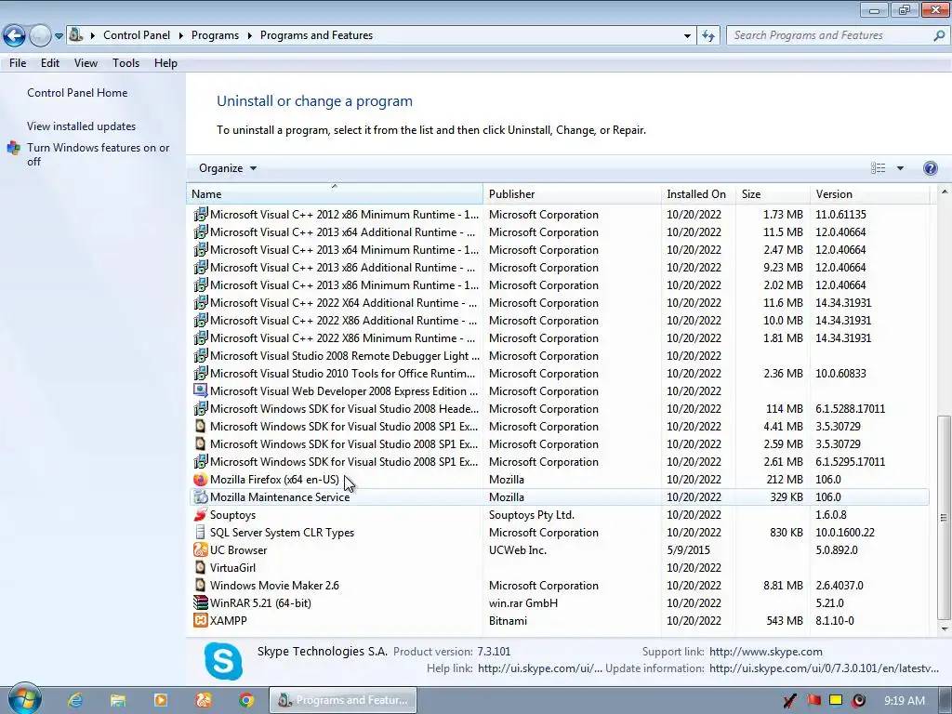Image resolution: width=952 pixels, height=714 pixels.
Task: Click the XAMPP program icon
Action: [x=200, y=620]
